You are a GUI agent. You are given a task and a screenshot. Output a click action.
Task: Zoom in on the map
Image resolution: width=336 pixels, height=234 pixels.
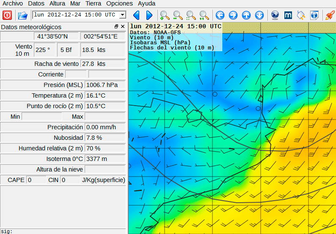click(x=165, y=15)
